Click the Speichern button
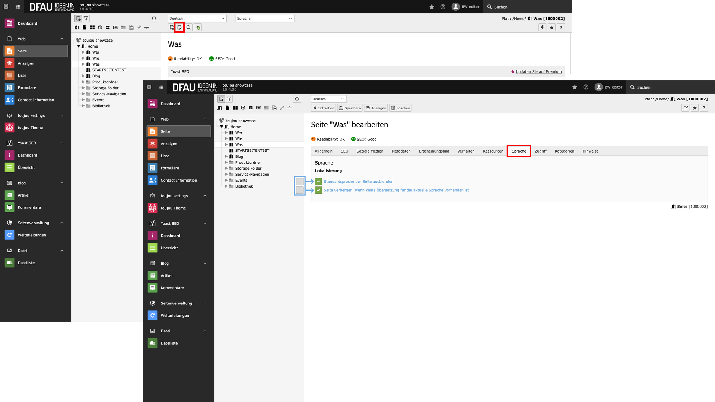 point(350,108)
